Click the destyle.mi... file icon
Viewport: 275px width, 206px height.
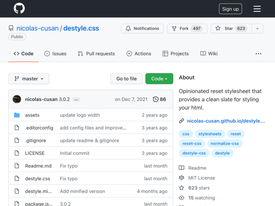click(17, 191)
